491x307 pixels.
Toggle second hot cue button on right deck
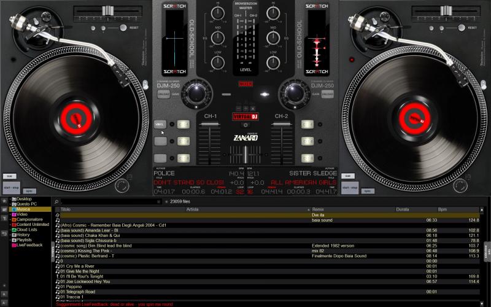coord(307,141)
